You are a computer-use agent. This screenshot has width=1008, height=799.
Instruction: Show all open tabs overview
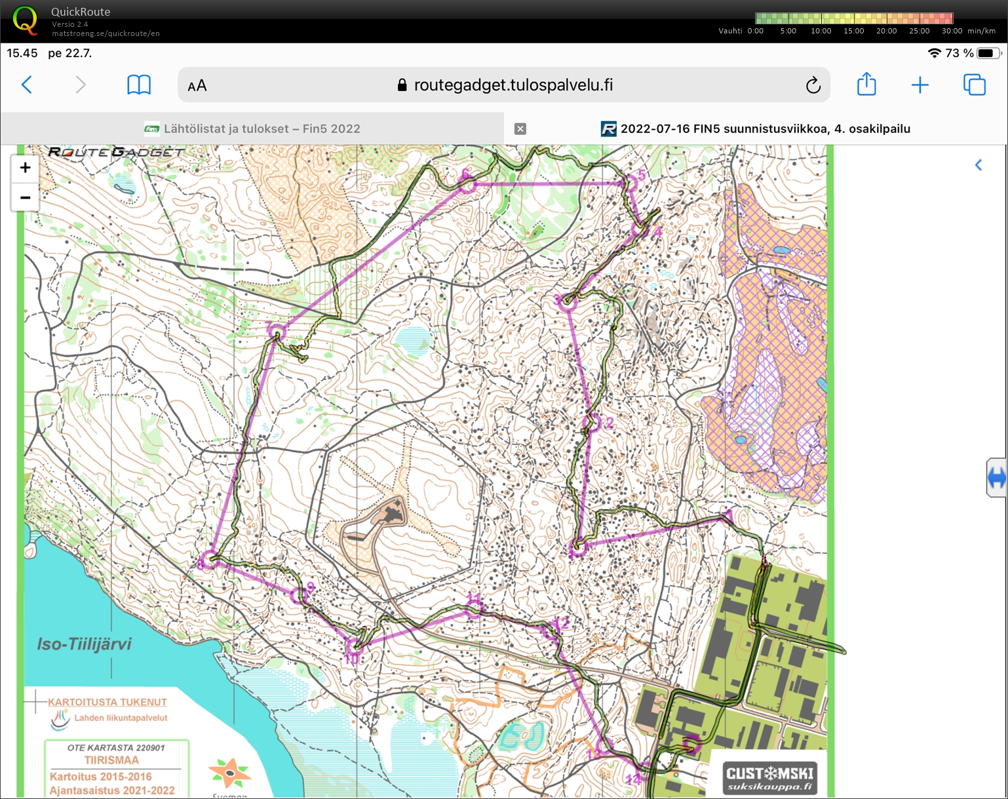pyautogui.click(x=974, y=85)
